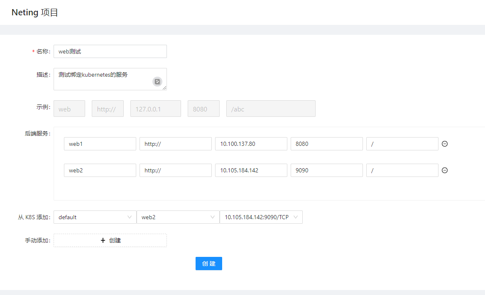Screen dimensions: 485x295
Task: Edit the path field in web1 row
Action: click(402, 144)
